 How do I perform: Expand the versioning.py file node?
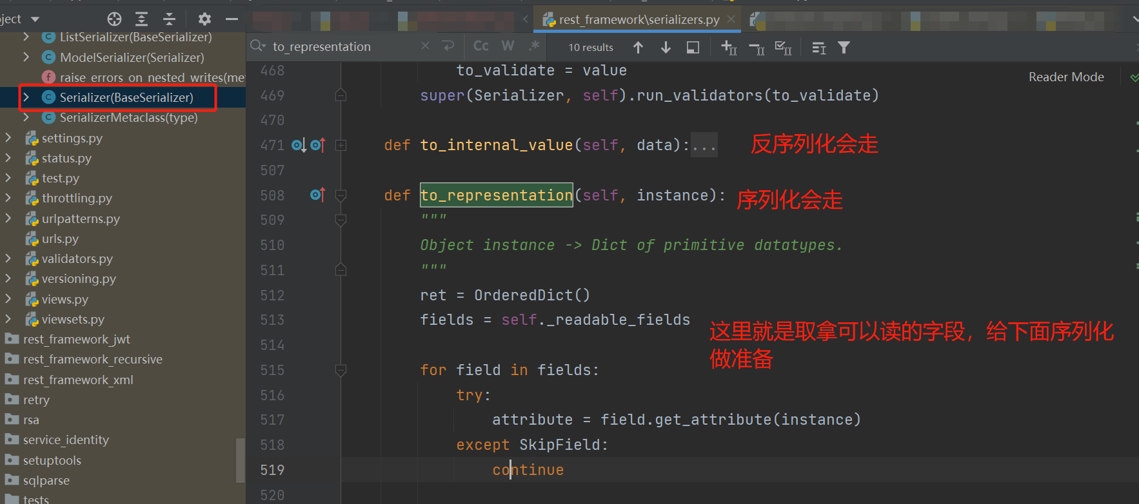(8, 278)
